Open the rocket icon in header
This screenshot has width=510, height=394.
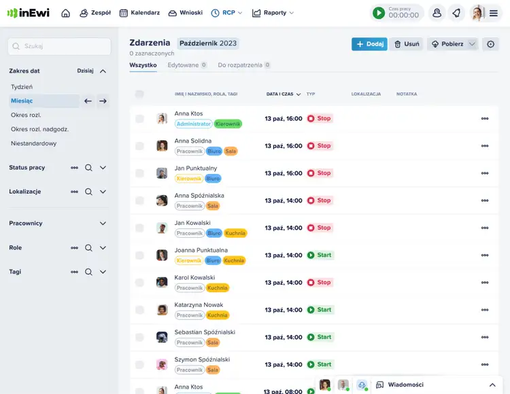pyautogui.click(x=456, y=13)
